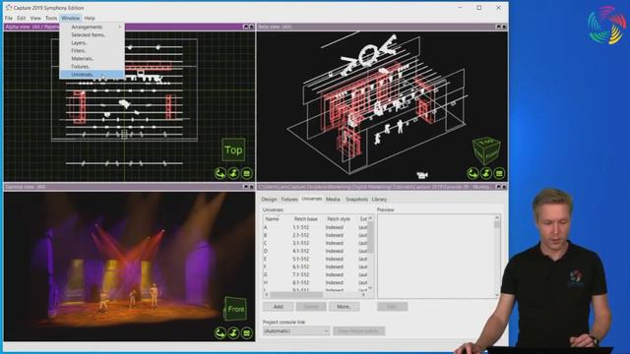Select universe row E in the list
Image resolution: width=630 pixels, height=354 pixels.
tap(315, 259)
